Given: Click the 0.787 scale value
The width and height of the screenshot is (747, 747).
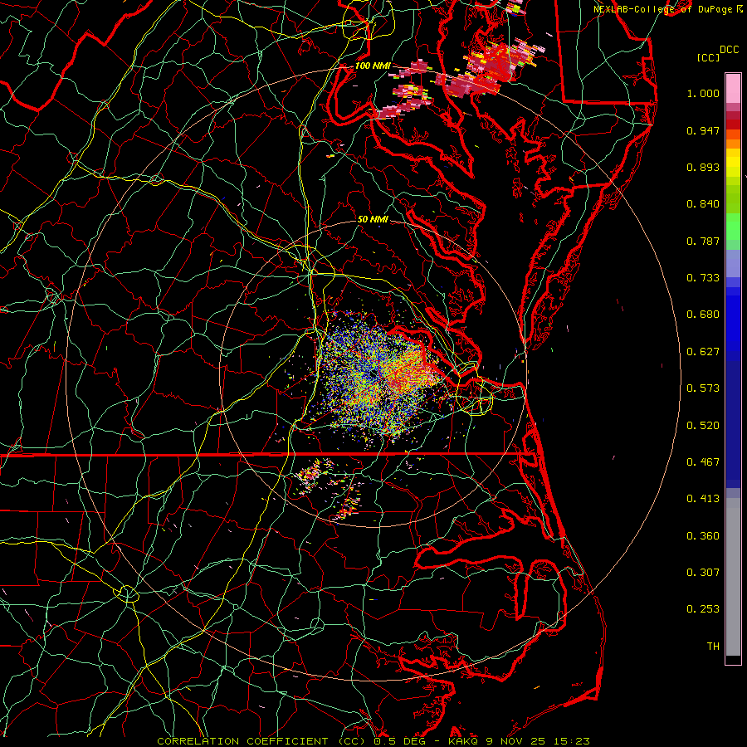Looking at the screenshot, I should pos(703,241).
